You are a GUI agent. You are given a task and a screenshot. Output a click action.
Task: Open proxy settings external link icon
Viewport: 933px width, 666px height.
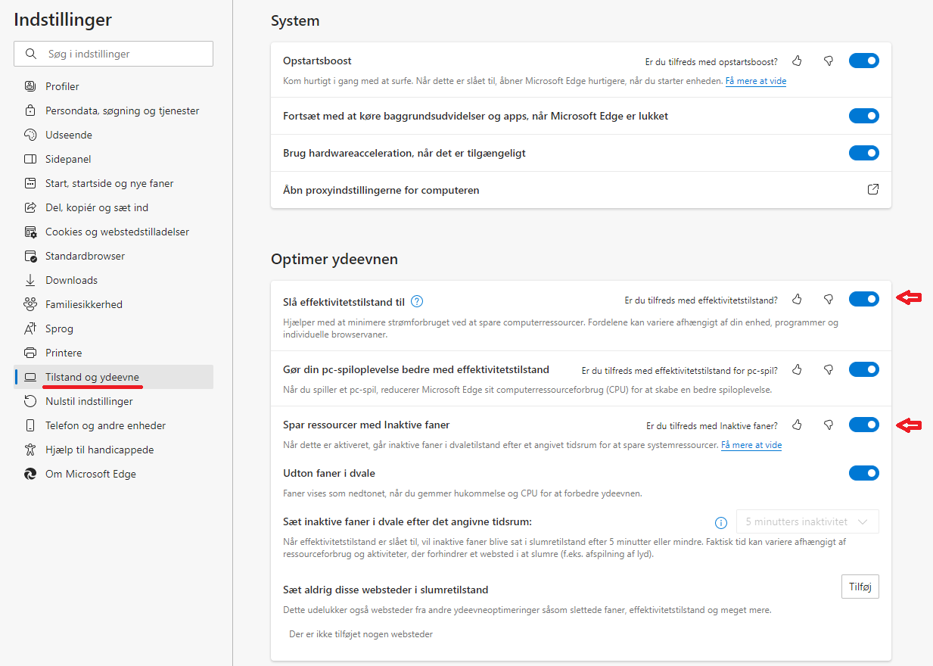tap(872, 190)
